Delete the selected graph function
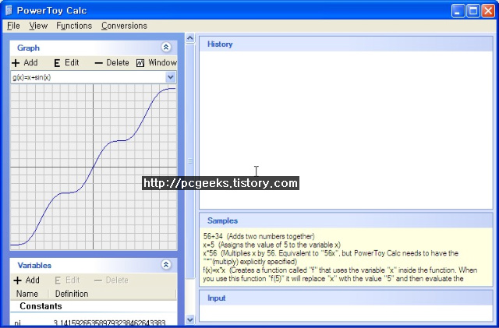Screen dimensions: 499x328 111,62
